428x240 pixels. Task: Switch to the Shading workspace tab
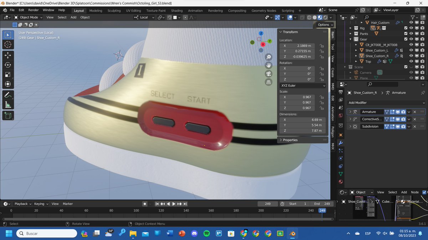[x=177, y=11]
